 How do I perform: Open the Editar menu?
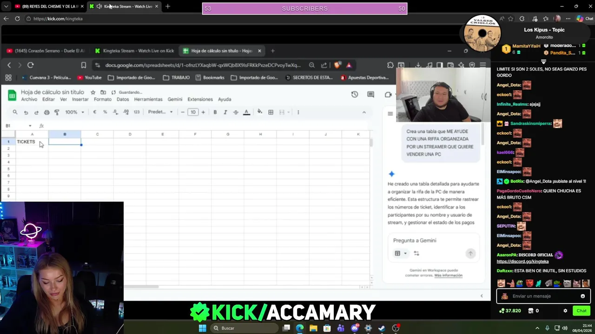[x=48, y=99]
